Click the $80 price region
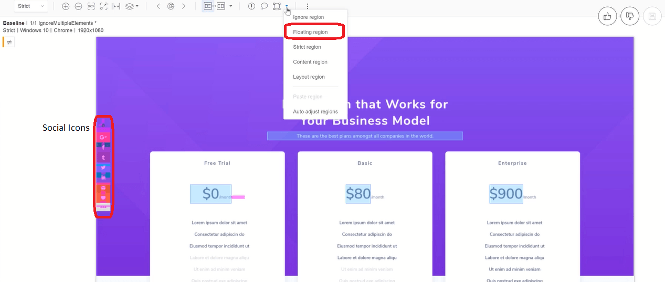The width and height of the screenshot is (665, 282). (358, 194)
